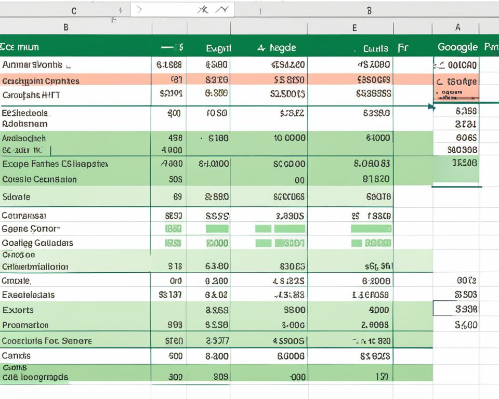
Task: Select the orange 'Cachypint Cppikes' row label
Action: pyautogui.click(x=41, y=81)
